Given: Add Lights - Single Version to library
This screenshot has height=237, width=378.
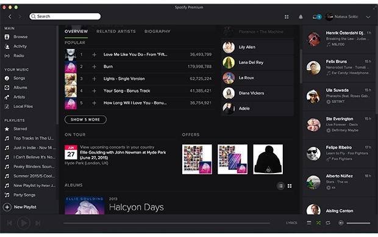Looking at the screenshot, I should tap(94, 79).
